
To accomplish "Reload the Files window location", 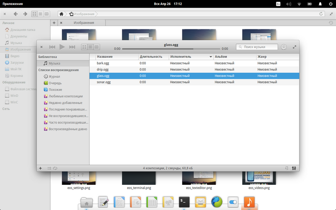I will point(321,14).
